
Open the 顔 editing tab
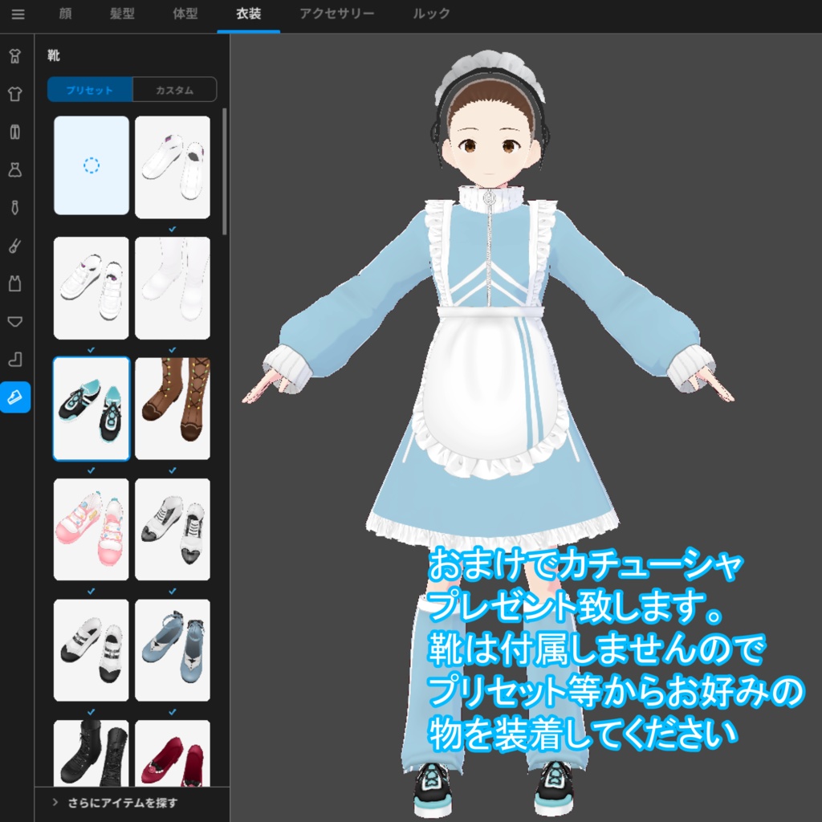pyautogui.click(x=67, y=14)
